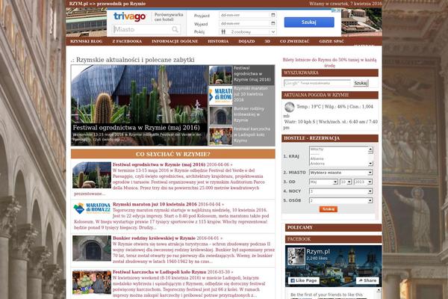Select Andorra in the Kraj list

pyautogui.click(x=317, y=164)
